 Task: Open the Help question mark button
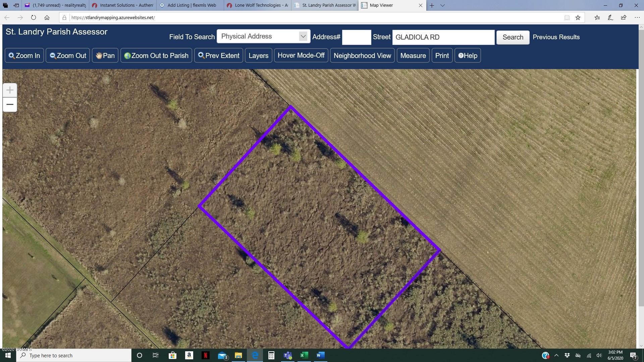(468, 56)
